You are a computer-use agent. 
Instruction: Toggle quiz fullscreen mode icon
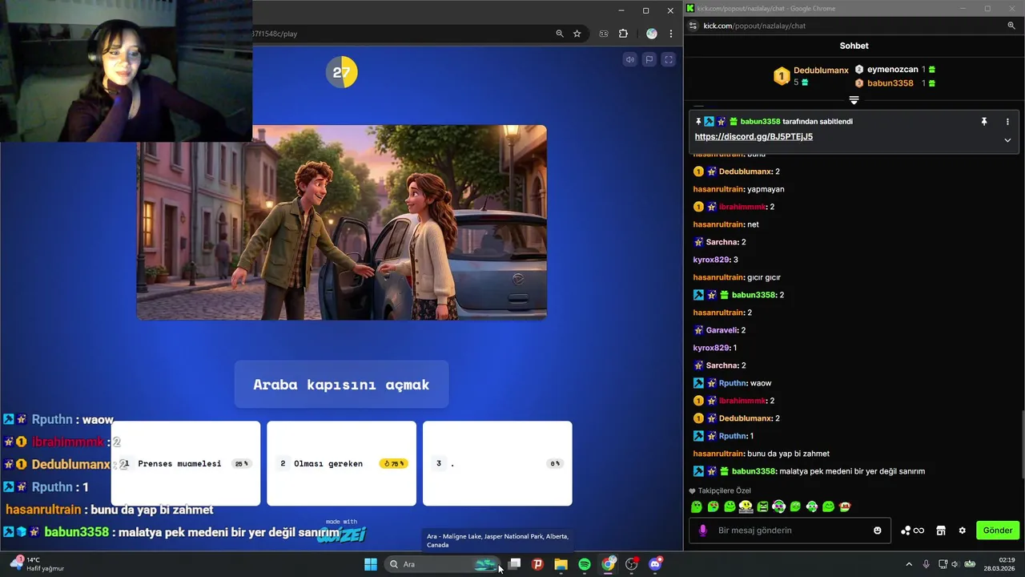669,59
